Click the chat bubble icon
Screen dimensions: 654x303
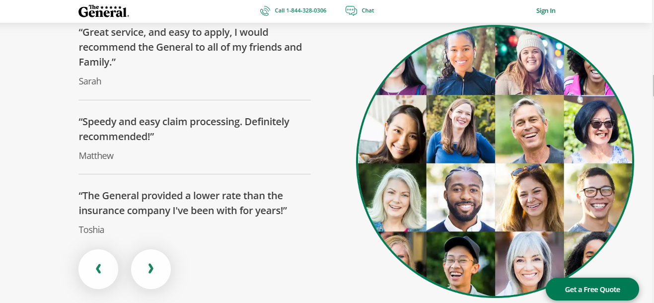coord(351,11)
